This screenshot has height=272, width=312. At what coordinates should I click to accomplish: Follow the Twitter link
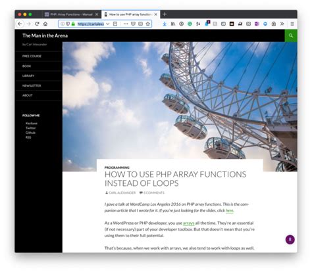[30, 128]
